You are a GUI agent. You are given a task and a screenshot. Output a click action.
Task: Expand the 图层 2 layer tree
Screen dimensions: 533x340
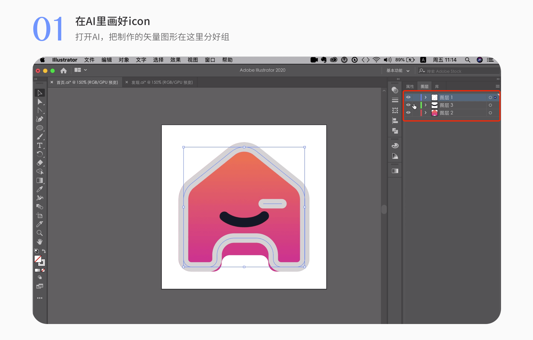426,113
